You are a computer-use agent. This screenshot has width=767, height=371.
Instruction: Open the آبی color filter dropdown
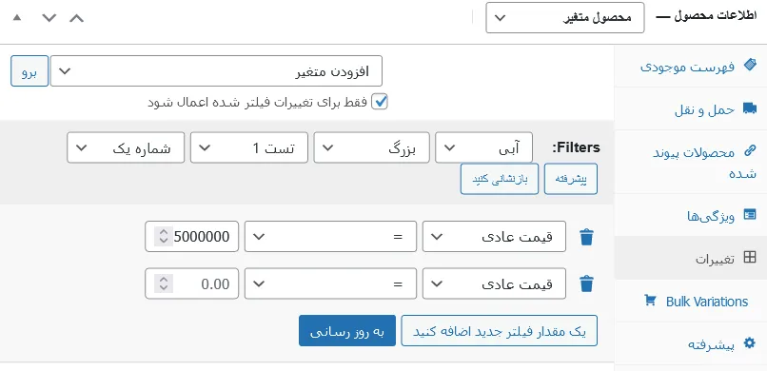point(483,147)
